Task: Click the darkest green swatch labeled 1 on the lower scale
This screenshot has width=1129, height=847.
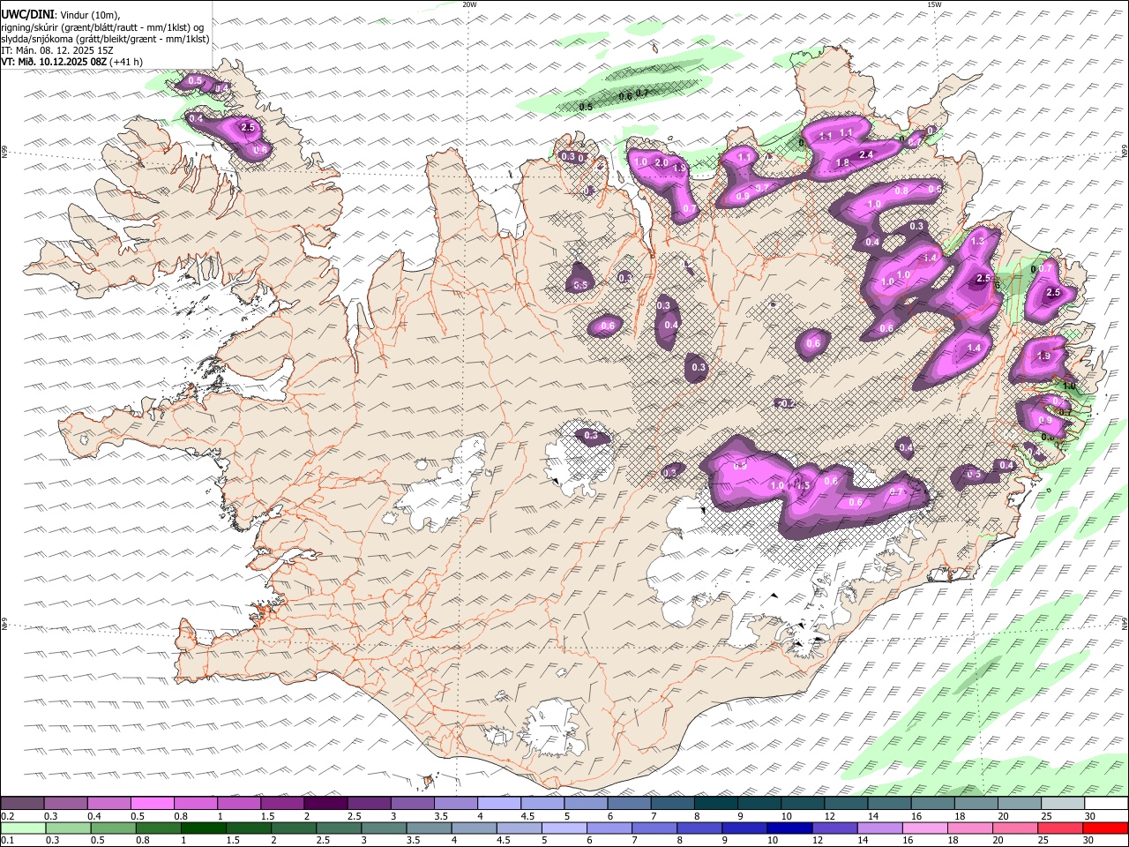Action: click(205, 828)
